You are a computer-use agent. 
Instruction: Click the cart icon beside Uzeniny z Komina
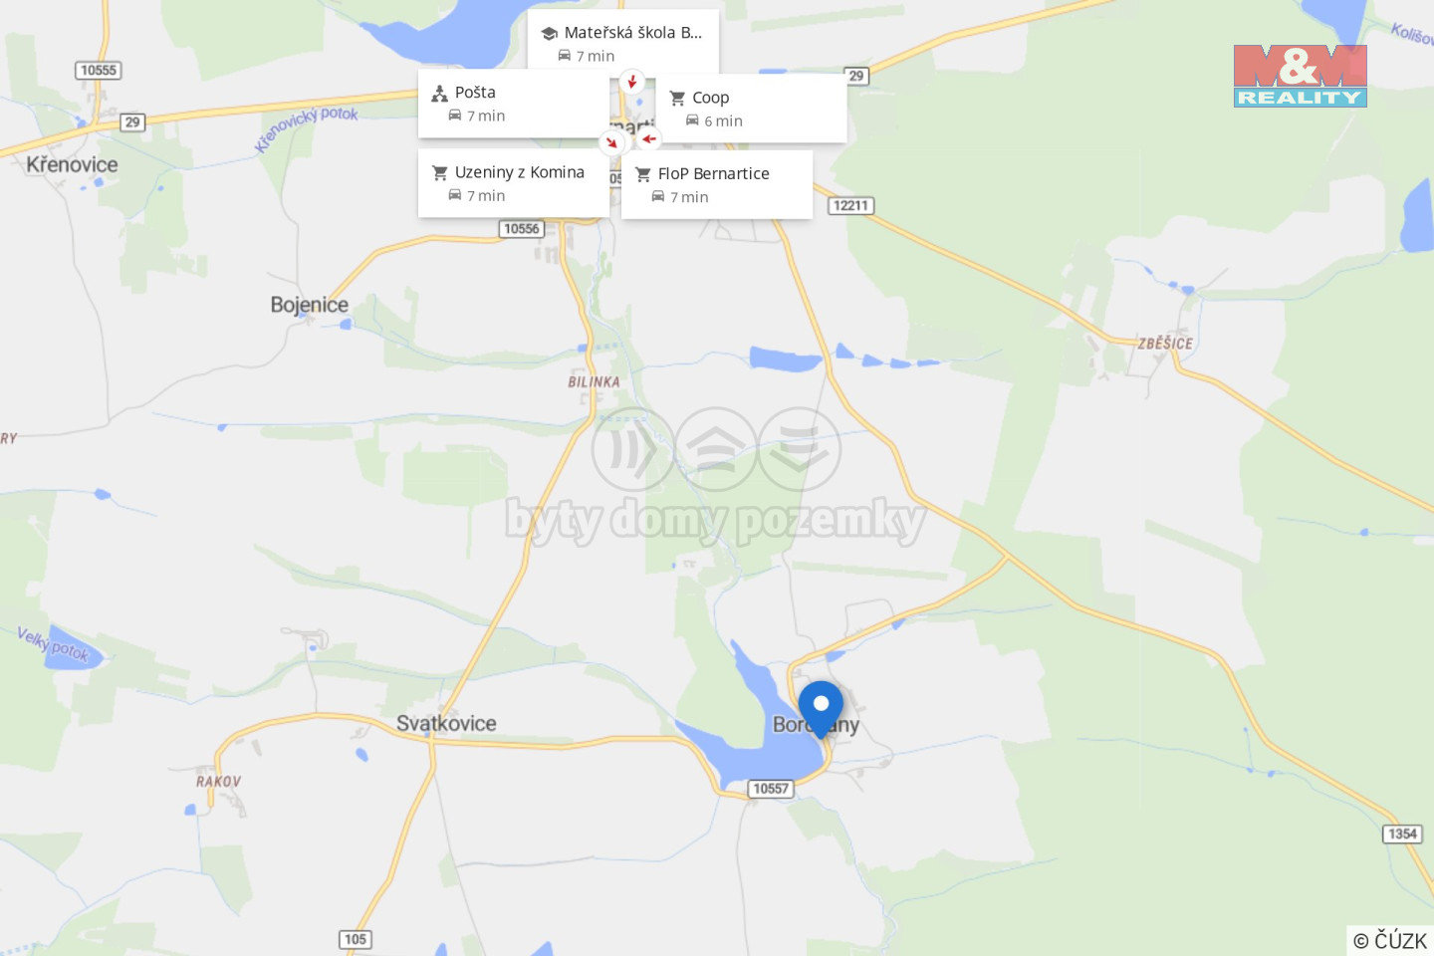click(439, 172)
